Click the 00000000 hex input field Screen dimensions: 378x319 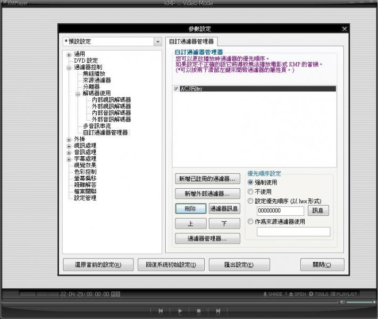(x=280, y=211)
